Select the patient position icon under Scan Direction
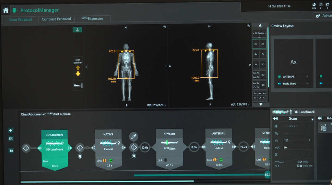This screenshot has width=332, height=185. (x=78, y=86)
